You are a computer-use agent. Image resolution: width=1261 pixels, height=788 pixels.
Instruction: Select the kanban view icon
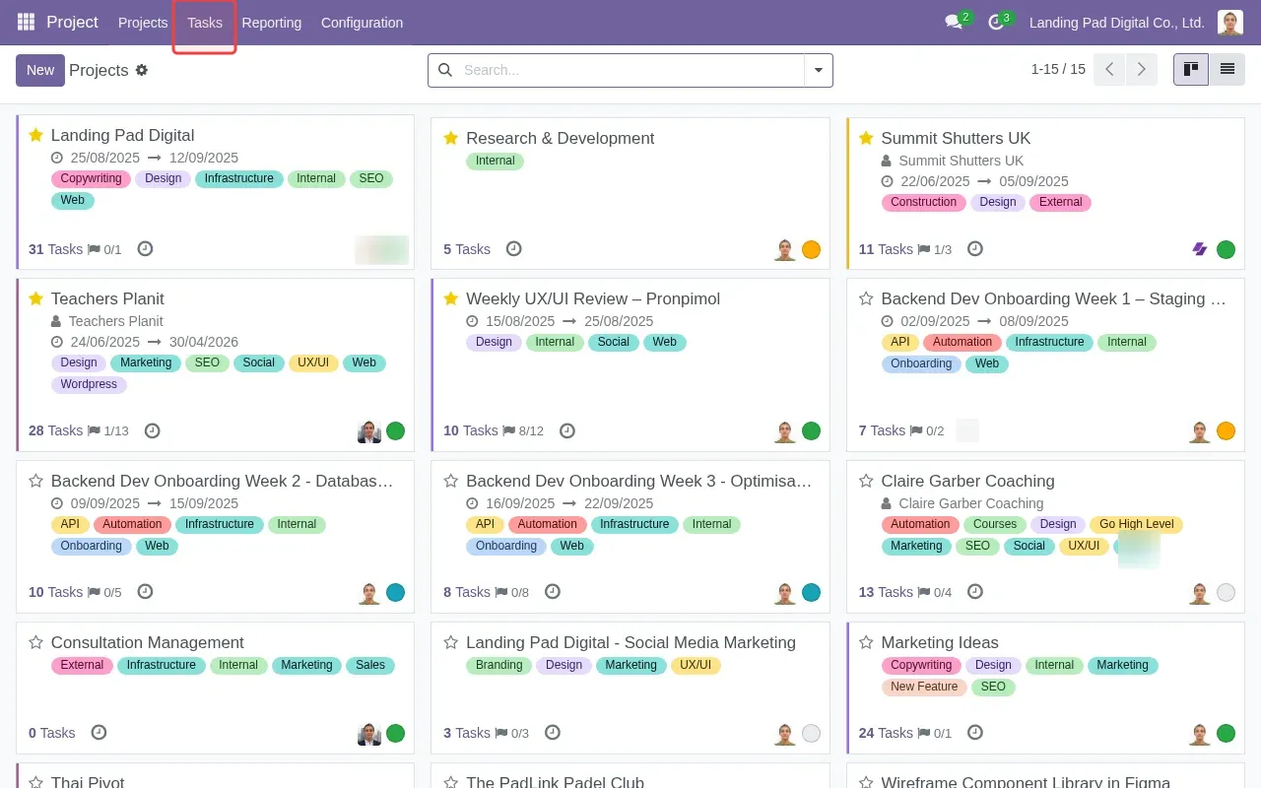(x=1190, y=69)
